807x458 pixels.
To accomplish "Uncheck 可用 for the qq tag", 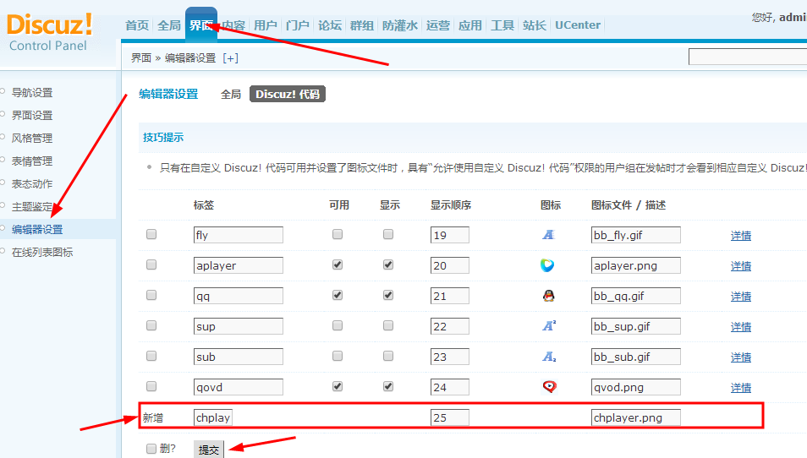I will tap(338, 295).
